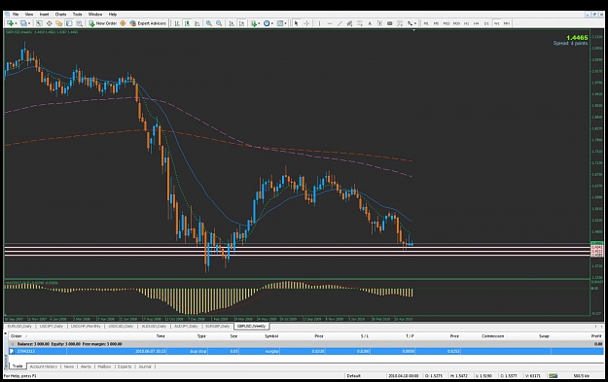Screen dimensions: 608x382
Task: Open the Templates dropdown
Action: tap(281, 23)
